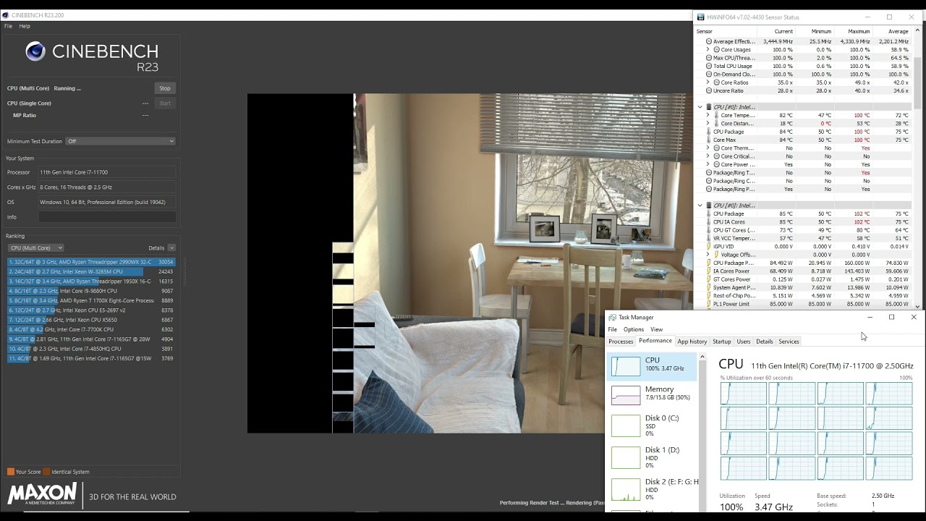Click the lightning icon beside System Agent Power

709,287
